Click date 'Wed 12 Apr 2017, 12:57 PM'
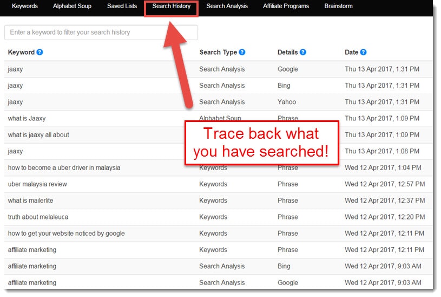 click(385, 184)
